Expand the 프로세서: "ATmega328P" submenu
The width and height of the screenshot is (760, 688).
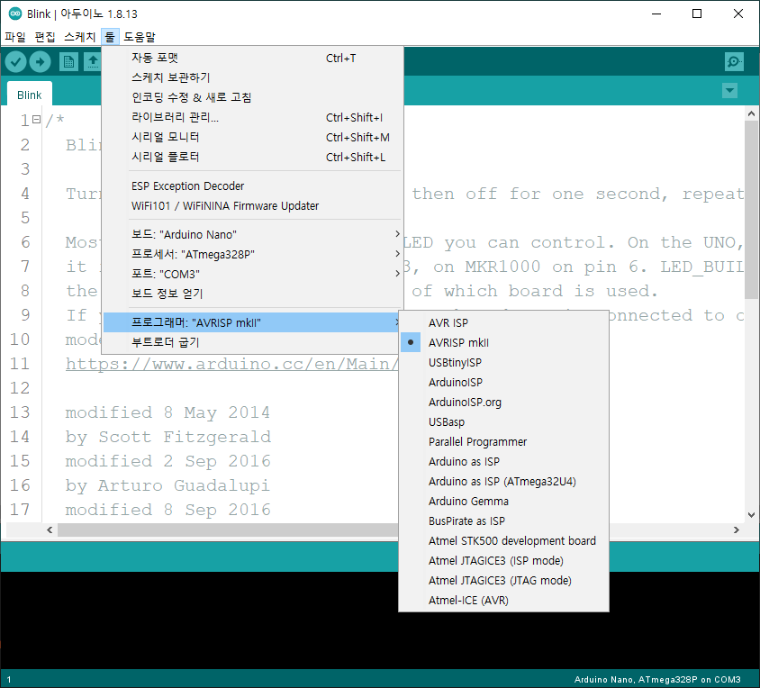pos(252,255)
